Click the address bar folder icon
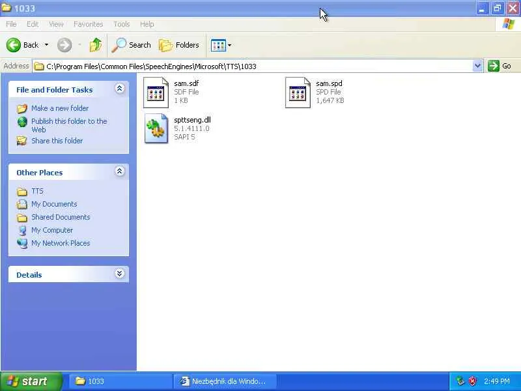The image size is (521, 391). tap(39, 66)
